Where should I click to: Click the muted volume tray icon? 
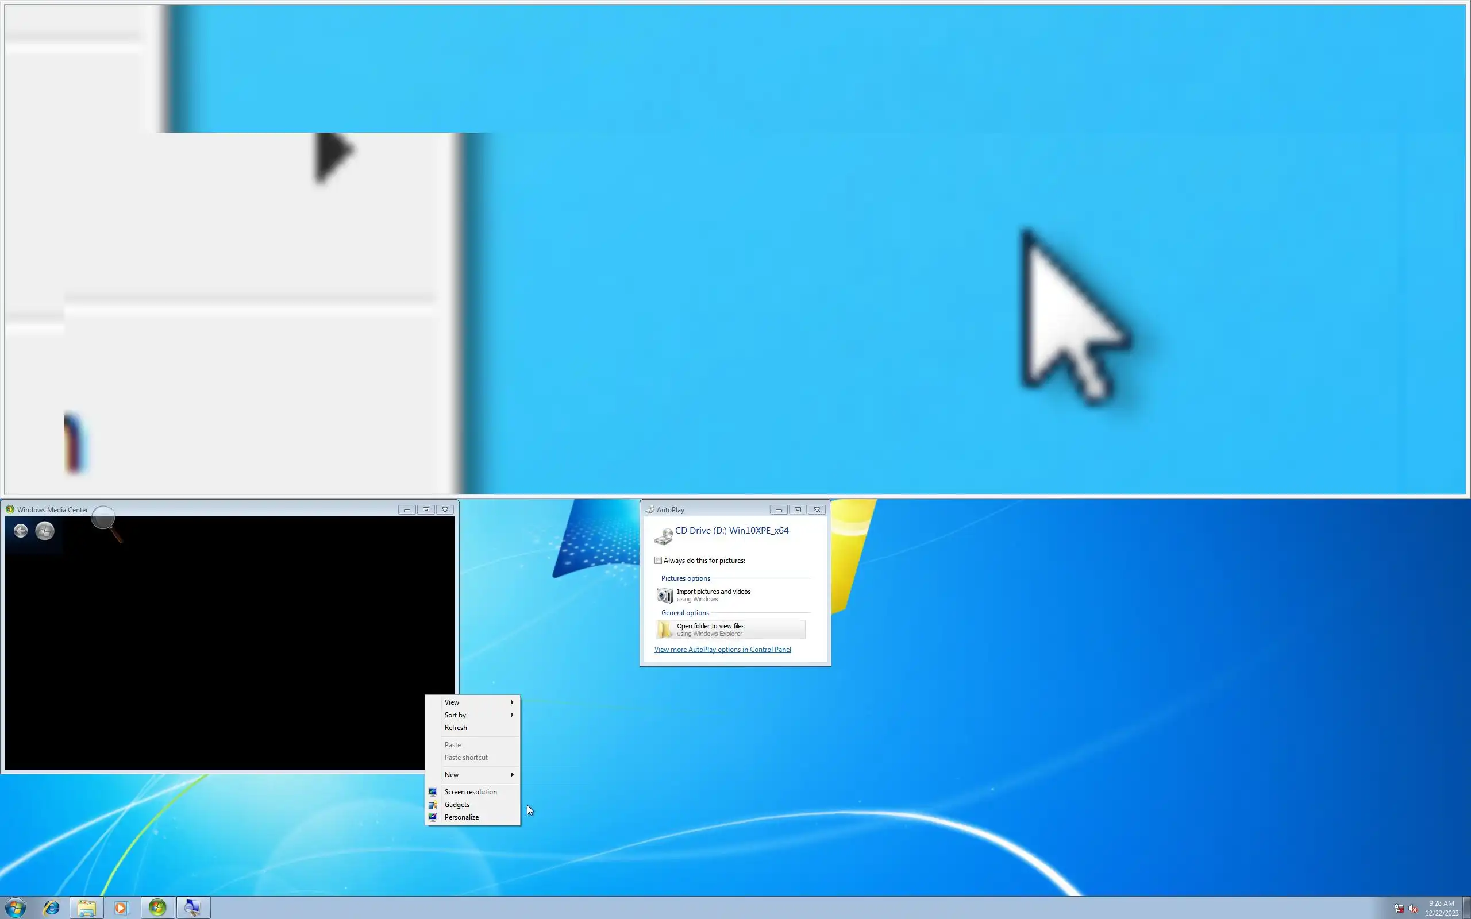(x=1412, y=909)
